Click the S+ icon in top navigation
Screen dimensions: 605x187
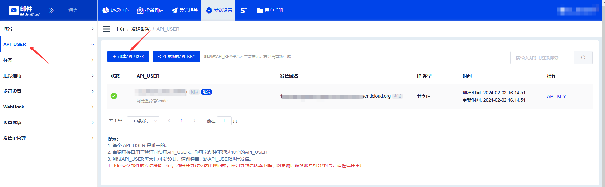pyautogui.click(x=244, y=10)
